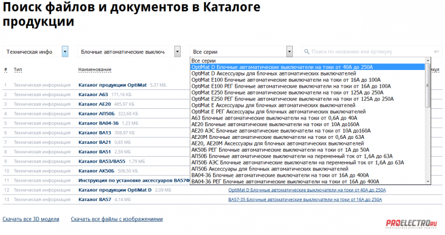This screenshot has height=235, width=445.
Task: Follow ВА57-35 series link in row 13
Action: click(x=305, y=199)
